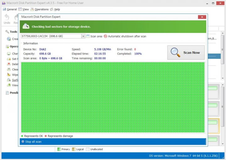Click the Device No value Disk2

43,49
